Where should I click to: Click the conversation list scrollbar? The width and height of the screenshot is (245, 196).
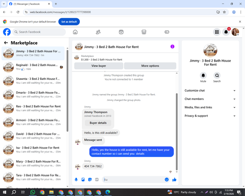67,91
